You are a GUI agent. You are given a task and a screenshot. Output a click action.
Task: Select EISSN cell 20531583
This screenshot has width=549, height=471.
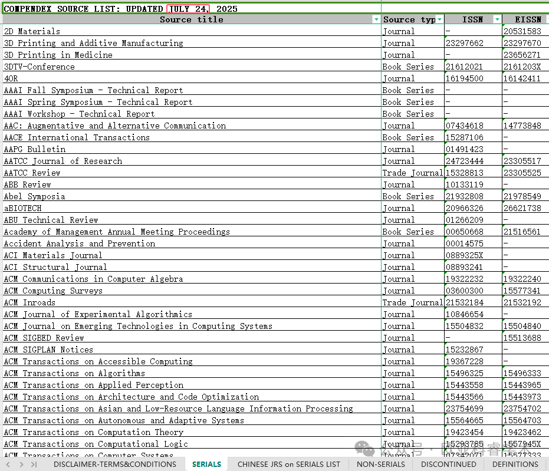[x=525, y=31]
